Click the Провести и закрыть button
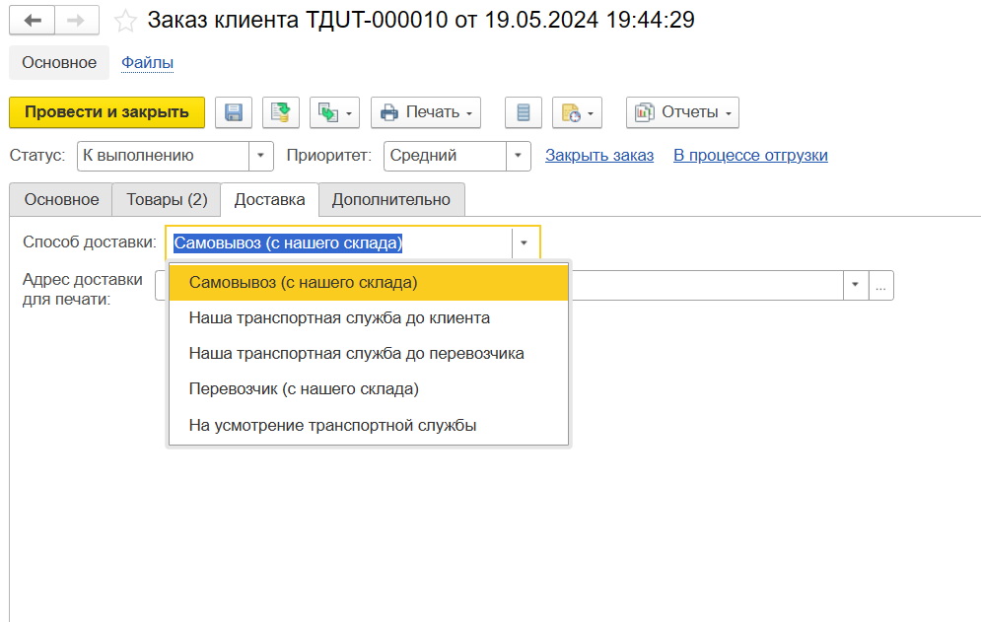The image size is (981, 622). click(106, 112)
